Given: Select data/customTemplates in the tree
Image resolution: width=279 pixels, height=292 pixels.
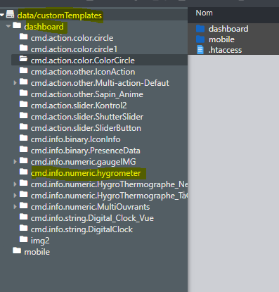Looking at the screenshot, I should (60, 15).
